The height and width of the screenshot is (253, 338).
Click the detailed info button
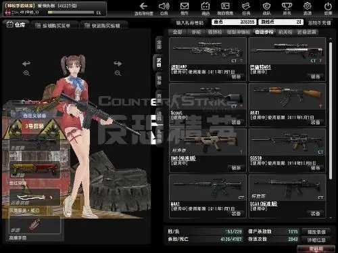click(316, 240)
